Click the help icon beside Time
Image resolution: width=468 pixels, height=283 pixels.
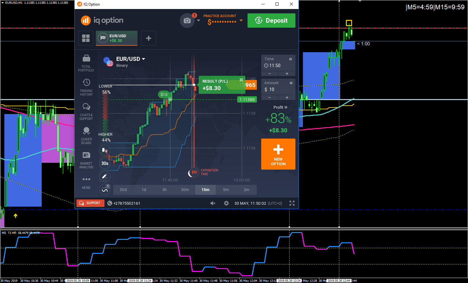click(290, 59)
